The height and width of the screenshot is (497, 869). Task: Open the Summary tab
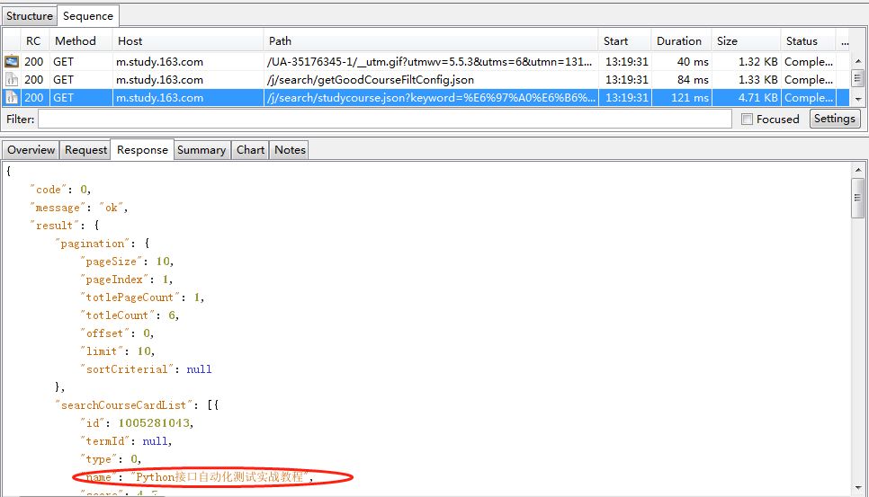pos(202,150)
